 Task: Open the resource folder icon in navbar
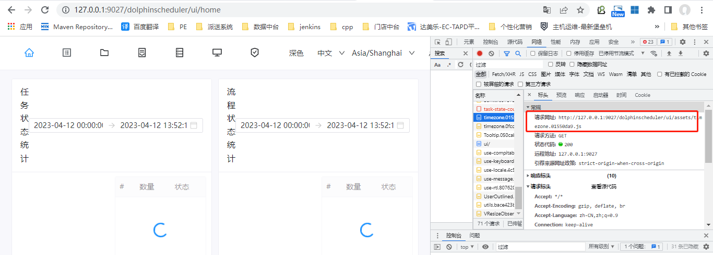(104, 53)
